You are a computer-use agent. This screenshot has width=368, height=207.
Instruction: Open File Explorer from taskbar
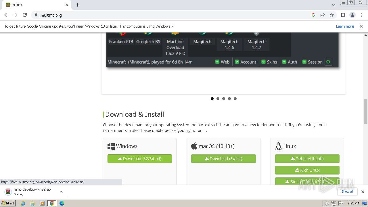click(x=32, y=203)
